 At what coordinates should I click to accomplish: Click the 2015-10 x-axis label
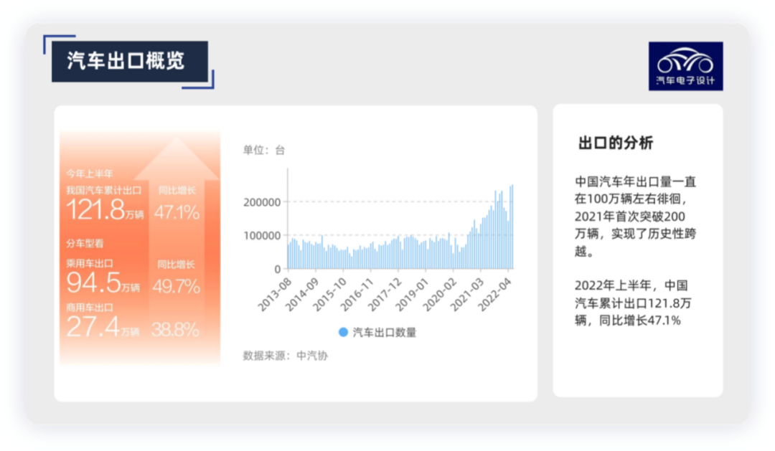(329, 295)
